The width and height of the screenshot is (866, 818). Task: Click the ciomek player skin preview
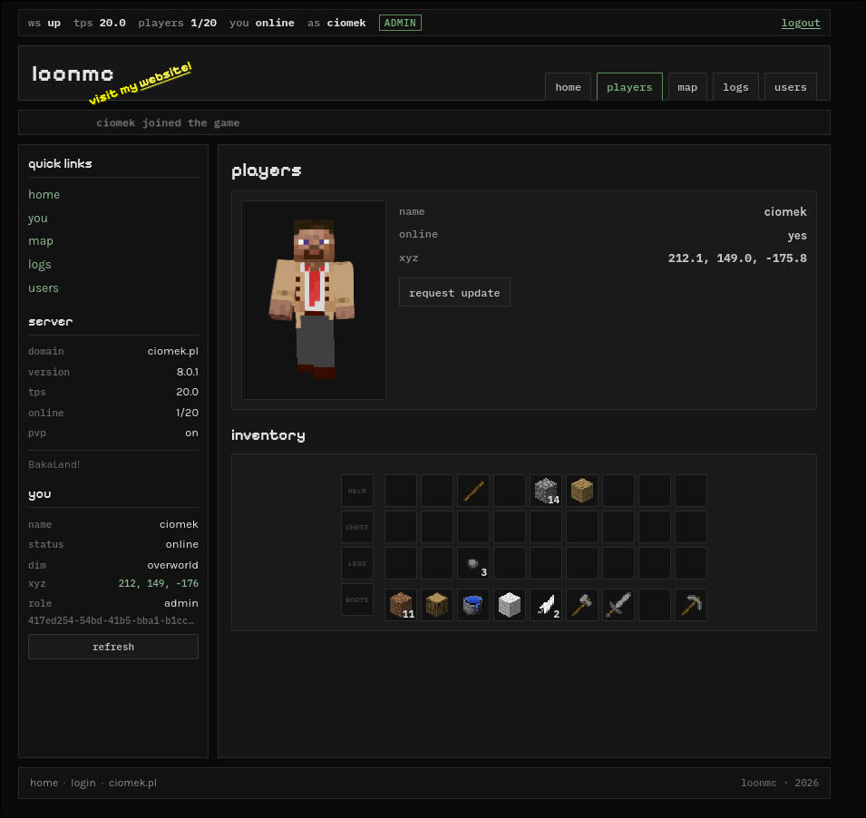tap(313, 300)
